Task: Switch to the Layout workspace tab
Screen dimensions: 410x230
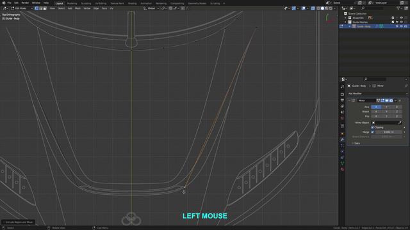Action: pyautogui.click(x=60, y=3)
